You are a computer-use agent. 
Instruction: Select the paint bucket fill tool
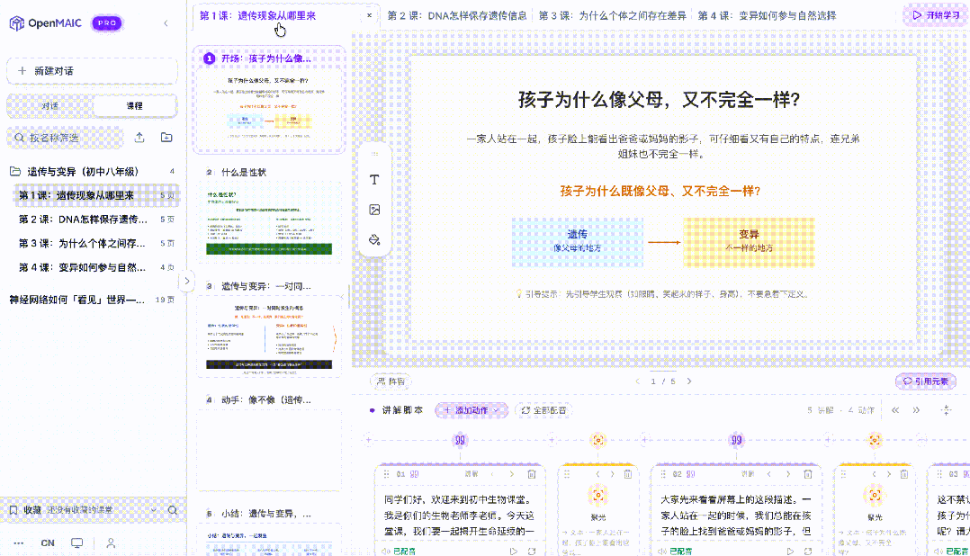coord(374,239)
